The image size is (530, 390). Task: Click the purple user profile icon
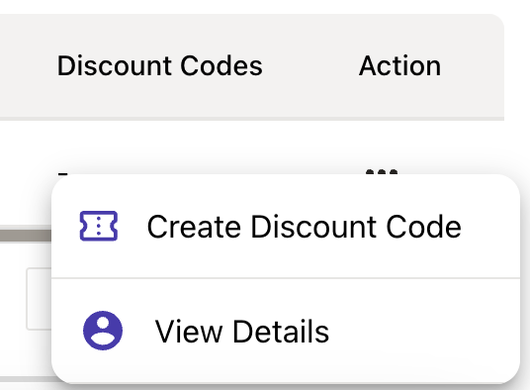pos(103,331)
